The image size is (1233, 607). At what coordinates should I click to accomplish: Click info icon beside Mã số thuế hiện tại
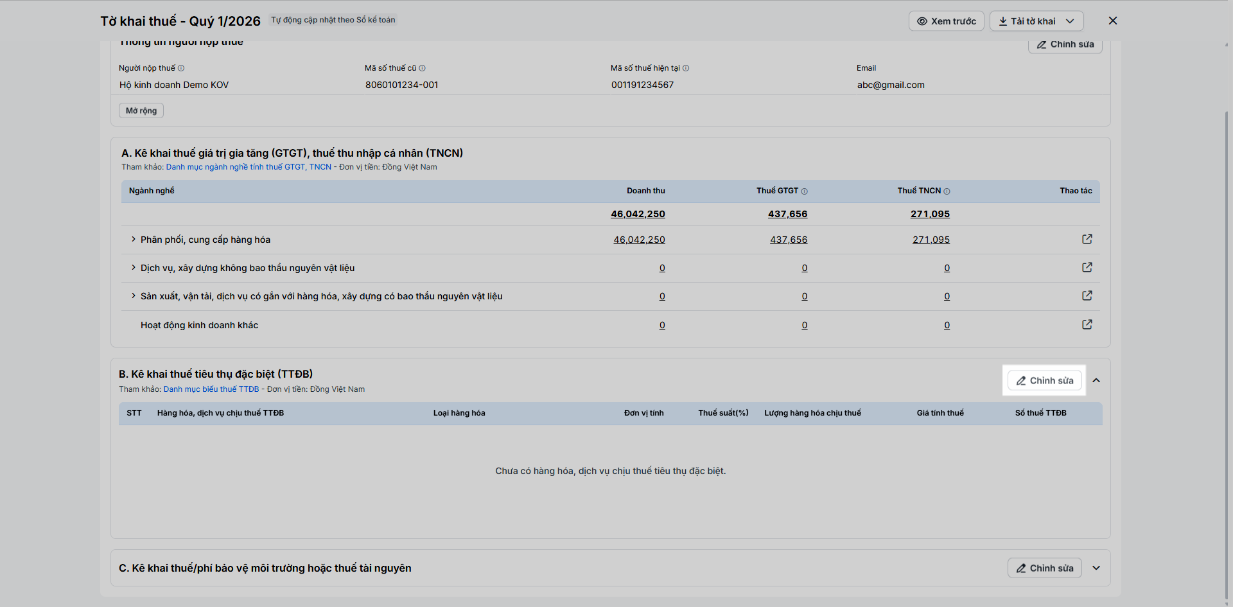tap(686, 68)
